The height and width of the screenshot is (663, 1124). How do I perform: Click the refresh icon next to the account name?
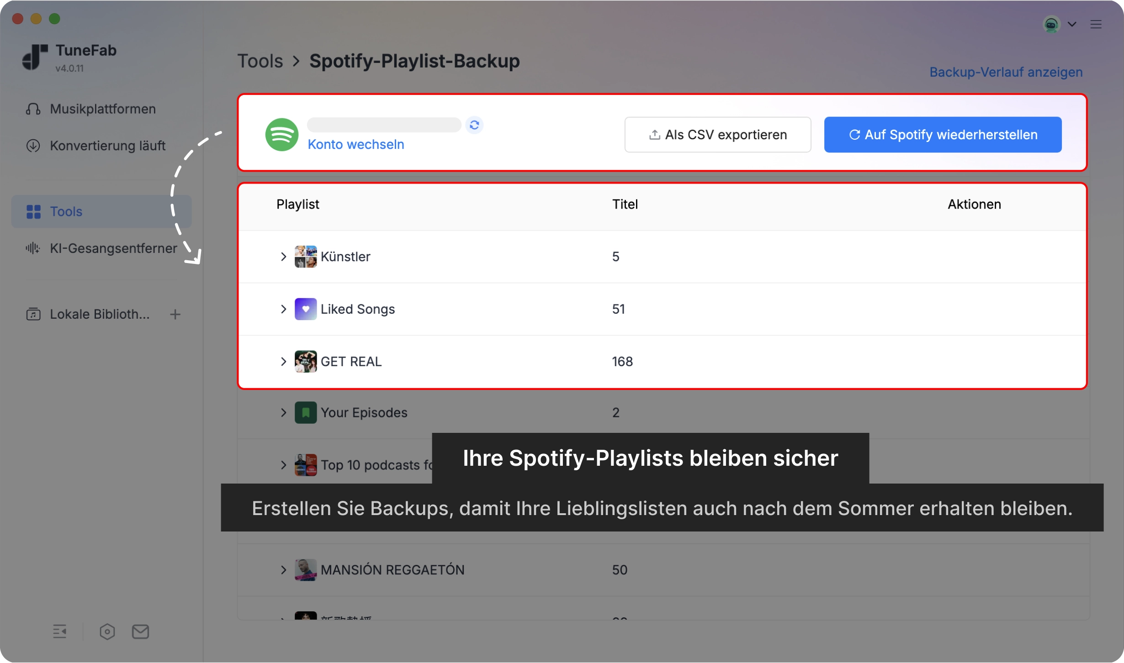click(x=474, y=125)
